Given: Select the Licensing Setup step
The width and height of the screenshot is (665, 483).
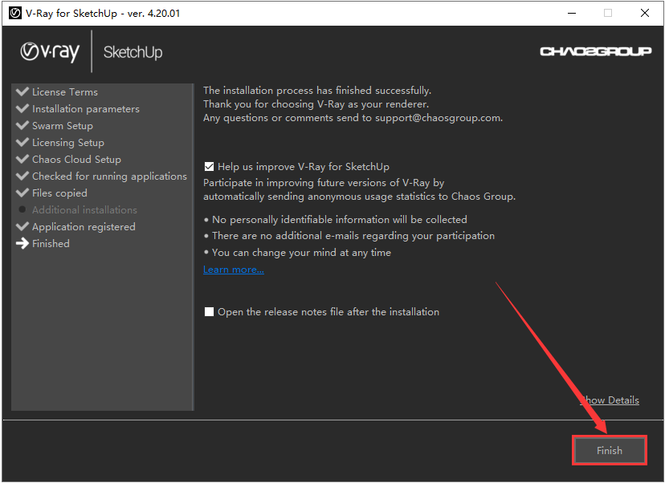Looking at the screenshot, I should tap(67, 143).
